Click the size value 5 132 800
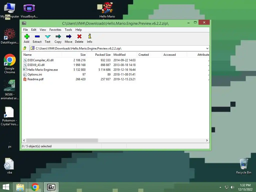This screenshot has width=256, height=192. pos(79,70)
